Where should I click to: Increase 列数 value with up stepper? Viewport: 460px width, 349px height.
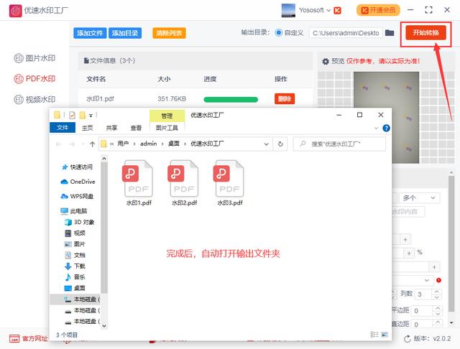tap(436, 292)
